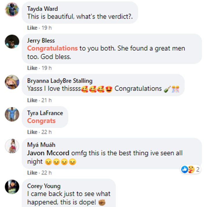Open the reaction count showing 2
Image resolution: width=217 pixels, height=207 pixels.
(198, 169)
